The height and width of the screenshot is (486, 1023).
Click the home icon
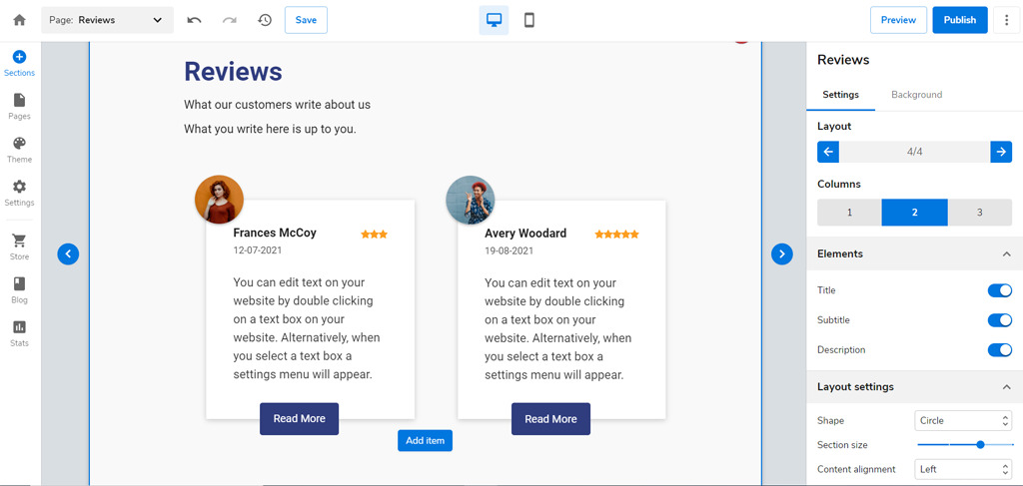pos(20,20)
